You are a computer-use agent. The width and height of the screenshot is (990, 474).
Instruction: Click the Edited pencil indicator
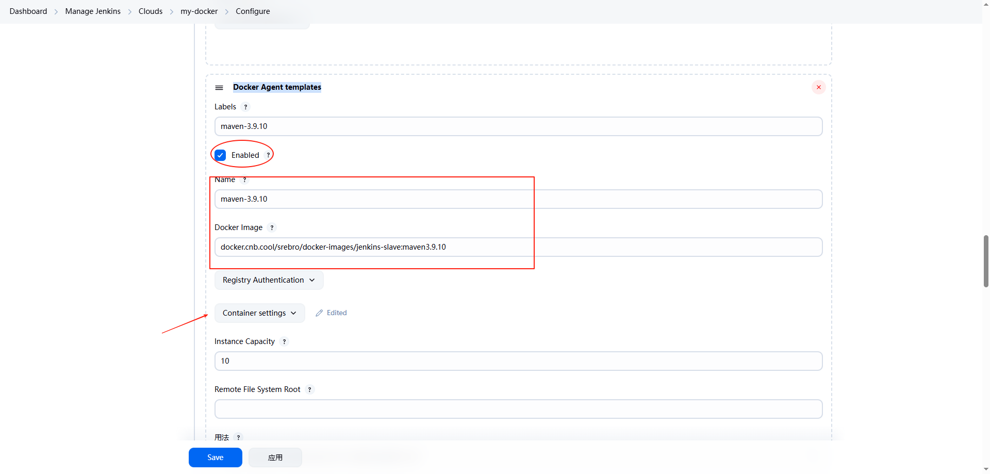331,313
